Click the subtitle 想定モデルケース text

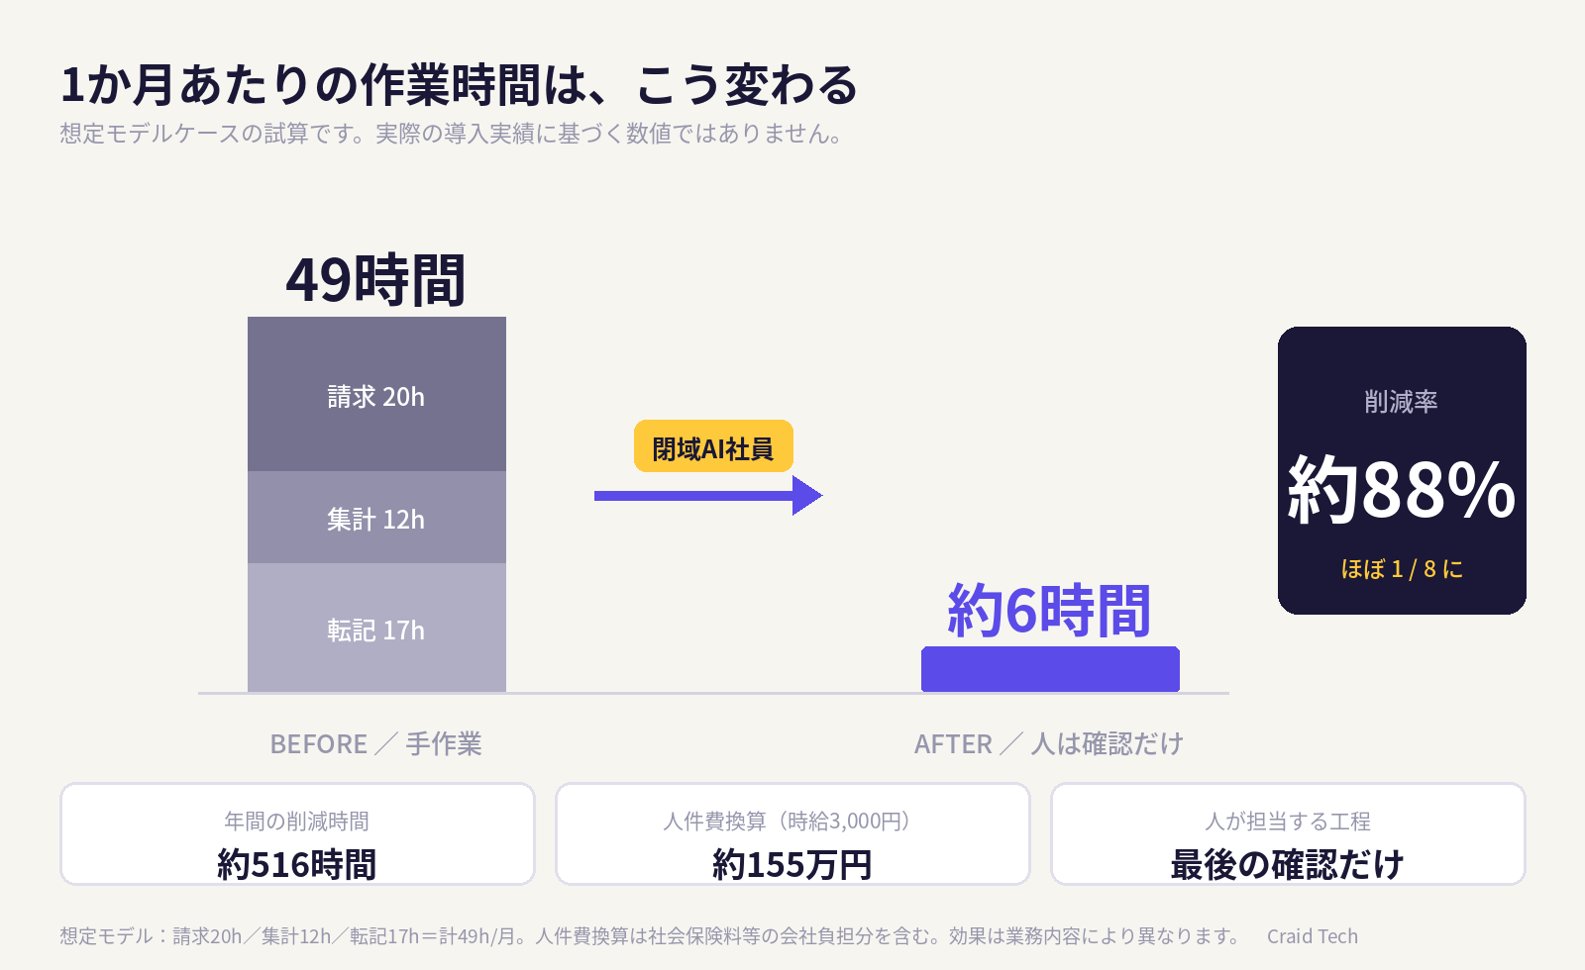(x=452, y=134)
